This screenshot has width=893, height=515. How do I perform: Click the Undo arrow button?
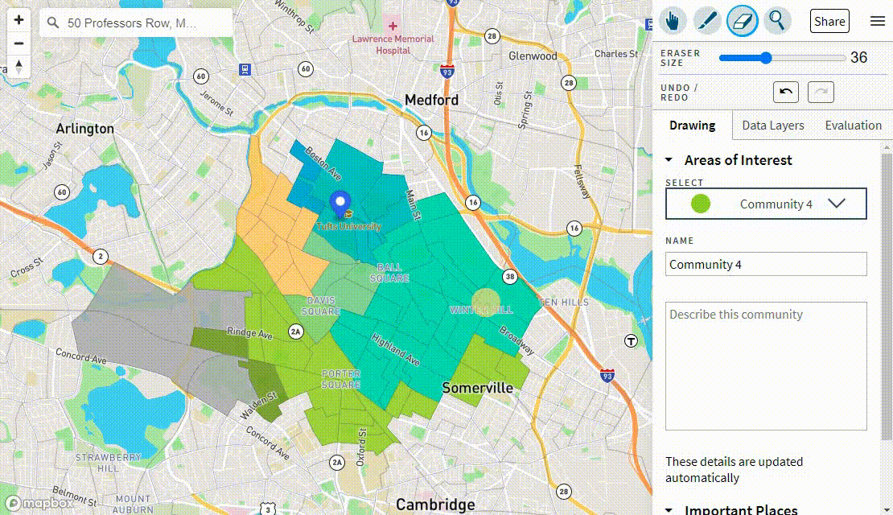coord(785,92)
